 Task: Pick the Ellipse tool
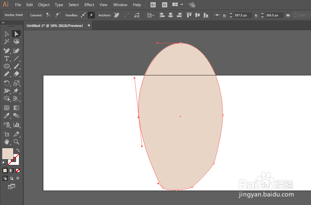pos(7,66)
